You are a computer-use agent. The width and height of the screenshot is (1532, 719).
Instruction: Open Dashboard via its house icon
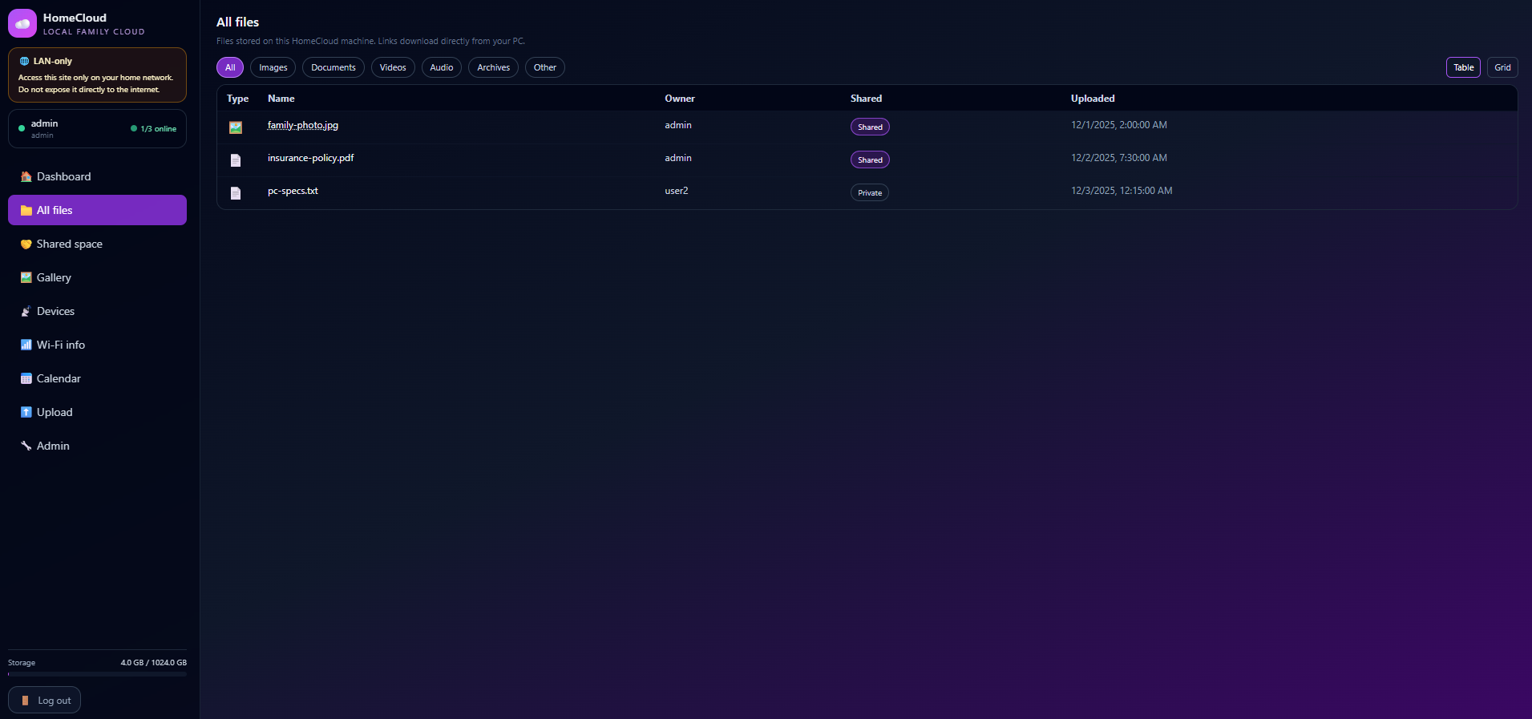pos(26,176)
